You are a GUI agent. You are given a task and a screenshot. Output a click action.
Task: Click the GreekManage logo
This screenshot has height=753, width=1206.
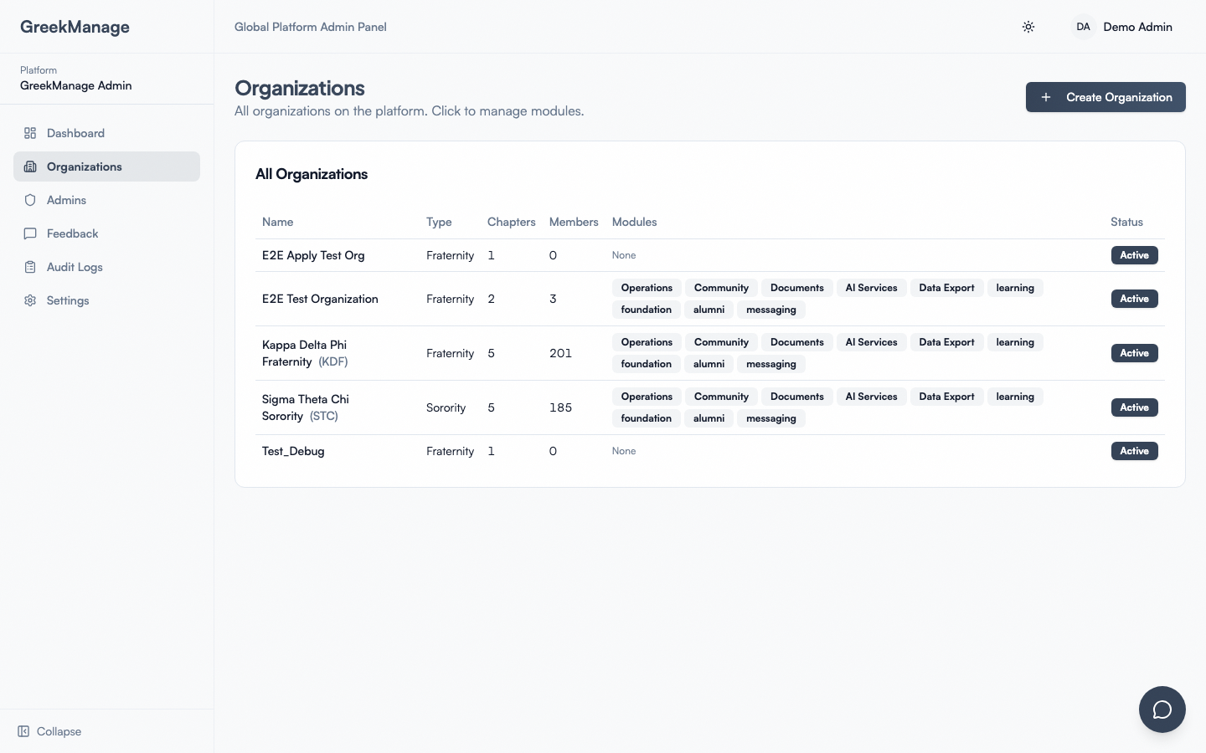coord(75,27)
